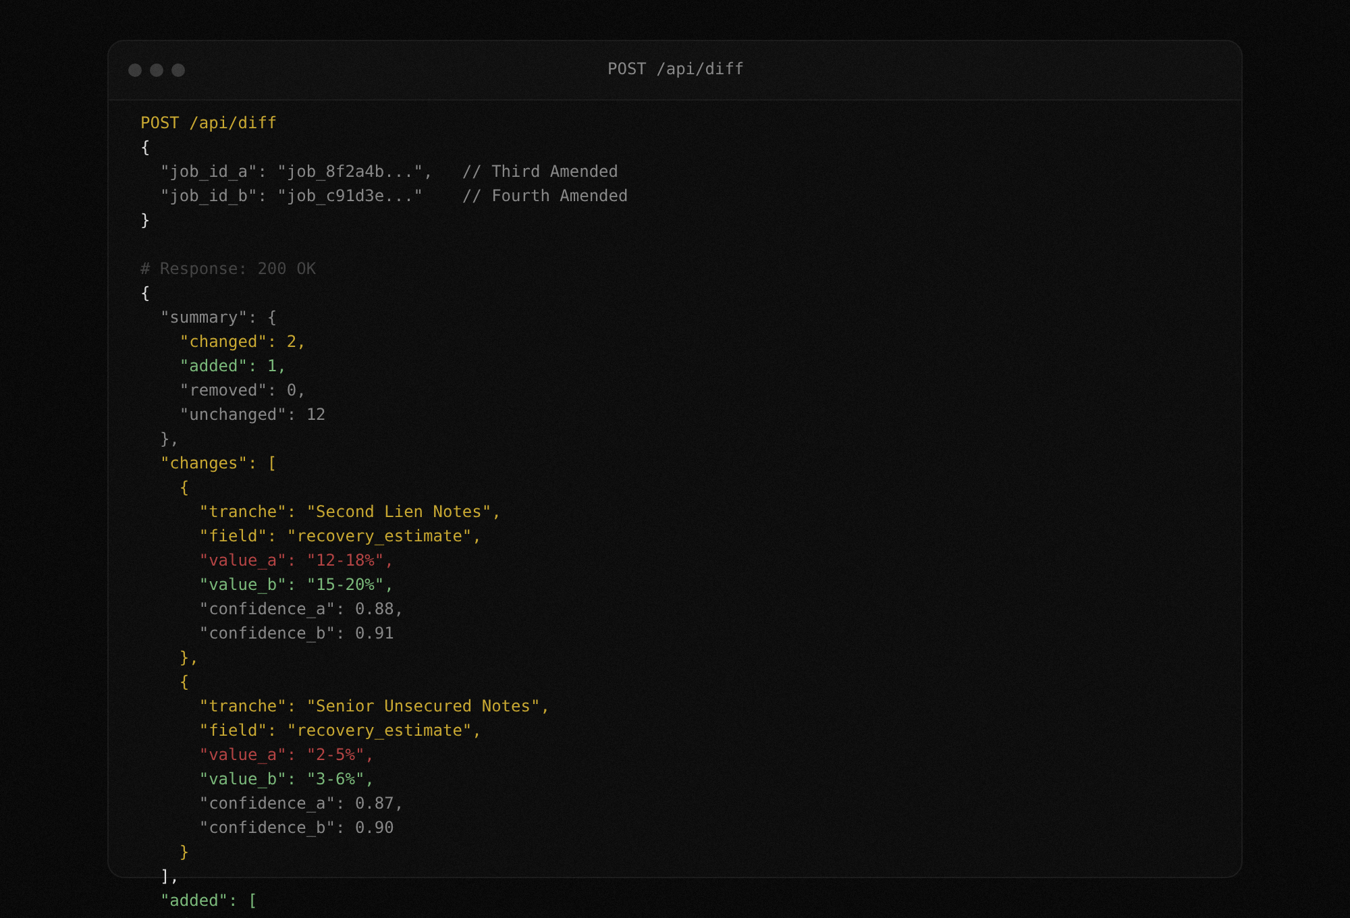Click the red "value_a": "12-18%" line
This screenshot has width=1350, height=918.
click(296, 561)
